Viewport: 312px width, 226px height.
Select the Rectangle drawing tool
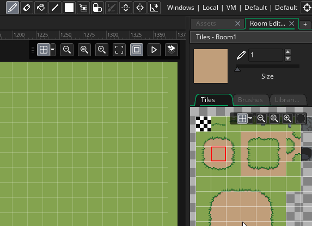[x=69, y=8]
